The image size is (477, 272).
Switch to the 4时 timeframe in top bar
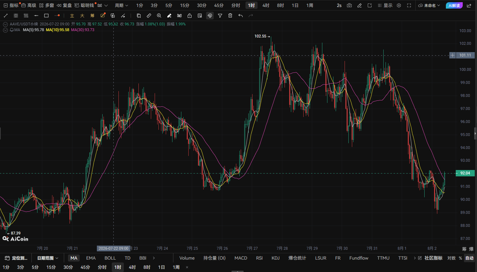266,5
